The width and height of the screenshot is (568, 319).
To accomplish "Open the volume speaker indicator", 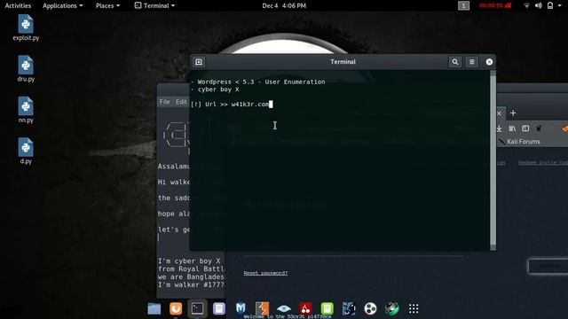I will (x=539, y=5).
